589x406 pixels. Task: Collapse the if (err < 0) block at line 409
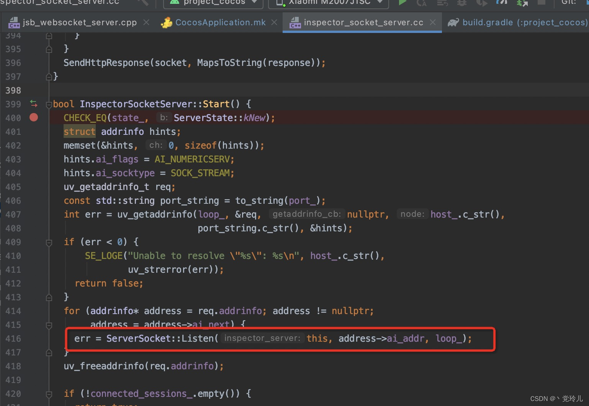coord(49,242)
